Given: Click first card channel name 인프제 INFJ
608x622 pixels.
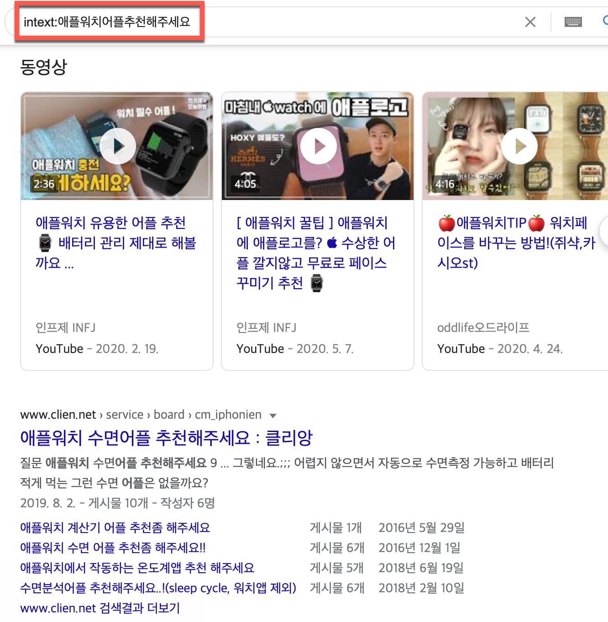Looking at the screenshot, I should (66, 327).
